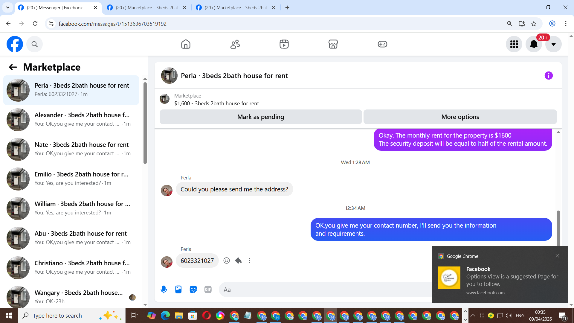
Task: Click conversation list scrollbar
Action: pyautogui.click(x=145, y=123)
